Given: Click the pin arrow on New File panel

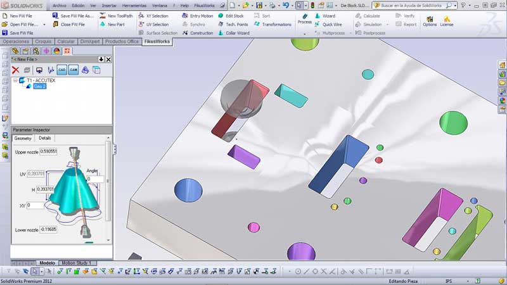Looking at the screenshot, I should point(101,60).
